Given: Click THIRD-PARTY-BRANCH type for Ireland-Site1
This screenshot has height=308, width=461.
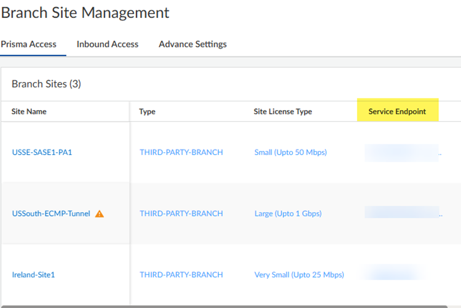Looking at the screenshot, I should [181, 275].
